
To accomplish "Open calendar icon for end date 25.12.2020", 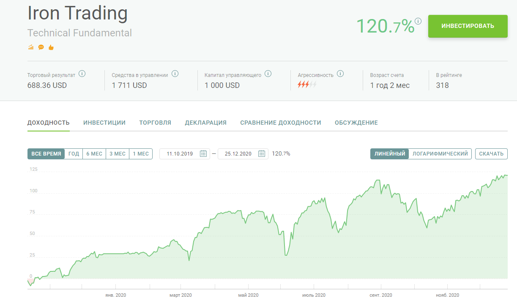I will coord(261,153).
